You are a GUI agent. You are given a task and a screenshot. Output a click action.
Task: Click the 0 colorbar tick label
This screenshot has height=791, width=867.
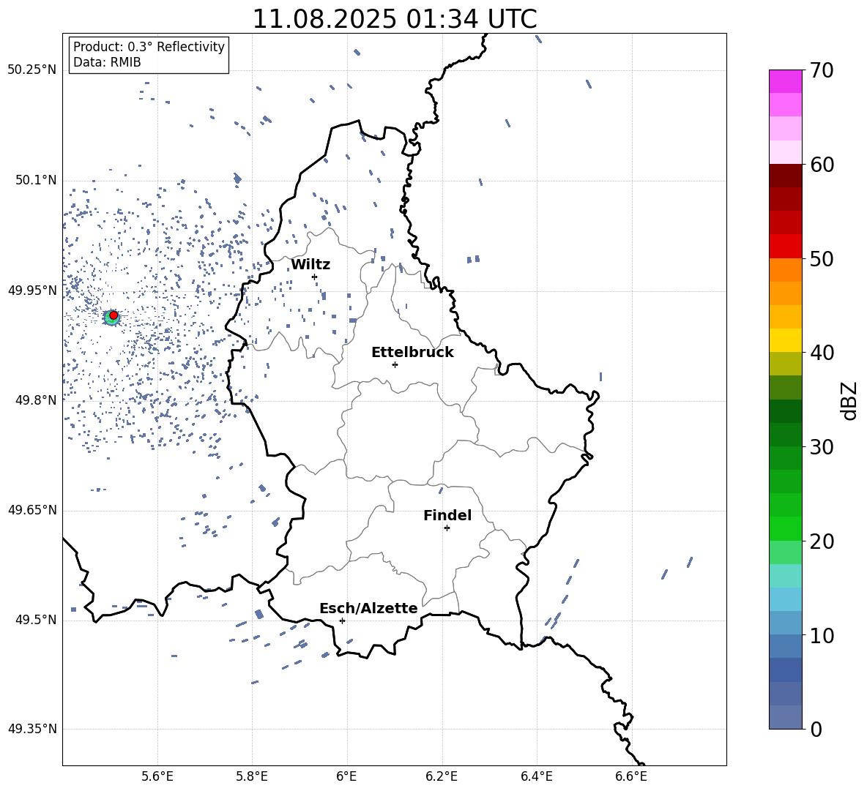(816, 730)
